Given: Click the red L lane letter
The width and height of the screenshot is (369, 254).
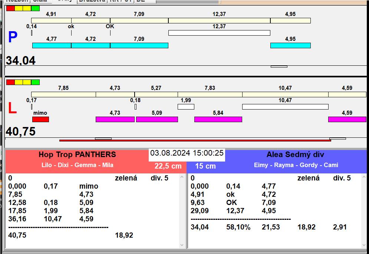Looking at the screenshot, I should point(13,108).
